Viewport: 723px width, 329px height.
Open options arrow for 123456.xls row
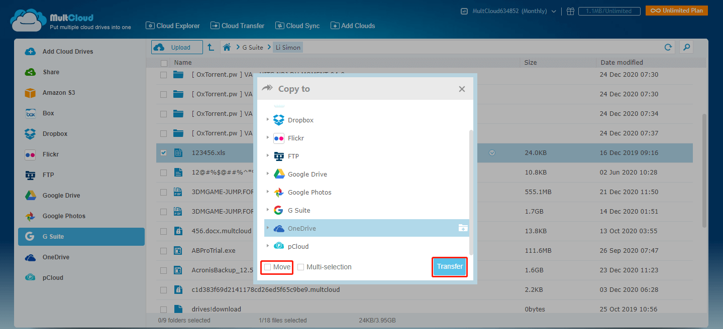tap(492, 153)
